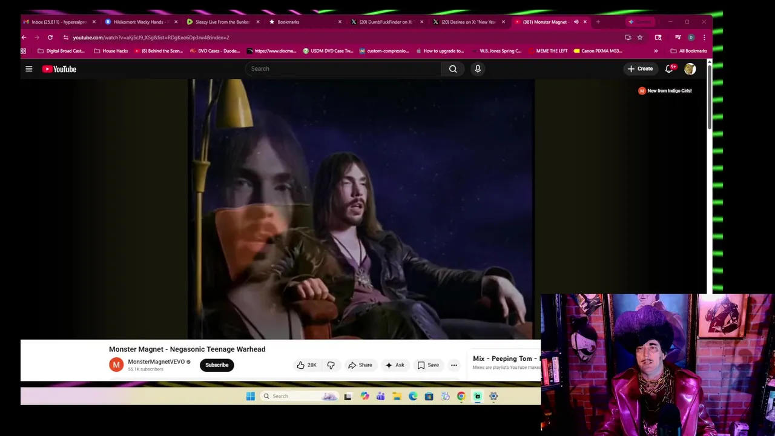Image resolution: width=775 pixels, height=436 pixels.
Task: Open MonsterMagnetVEVO channel name link
Action: tap(156, 362)
